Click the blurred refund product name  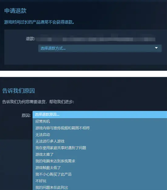[x=96, y=39]
